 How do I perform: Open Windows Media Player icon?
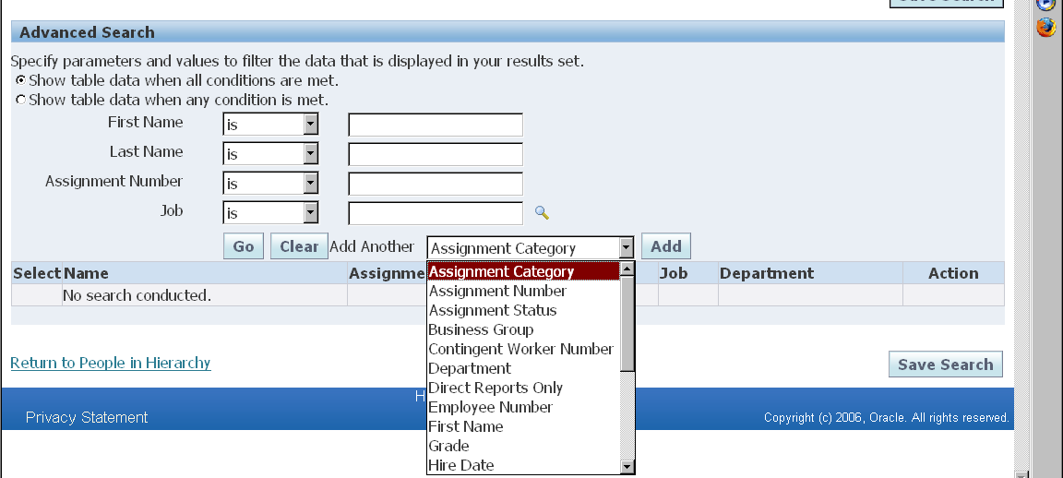pyautogui.click(x=1046, y=4)
